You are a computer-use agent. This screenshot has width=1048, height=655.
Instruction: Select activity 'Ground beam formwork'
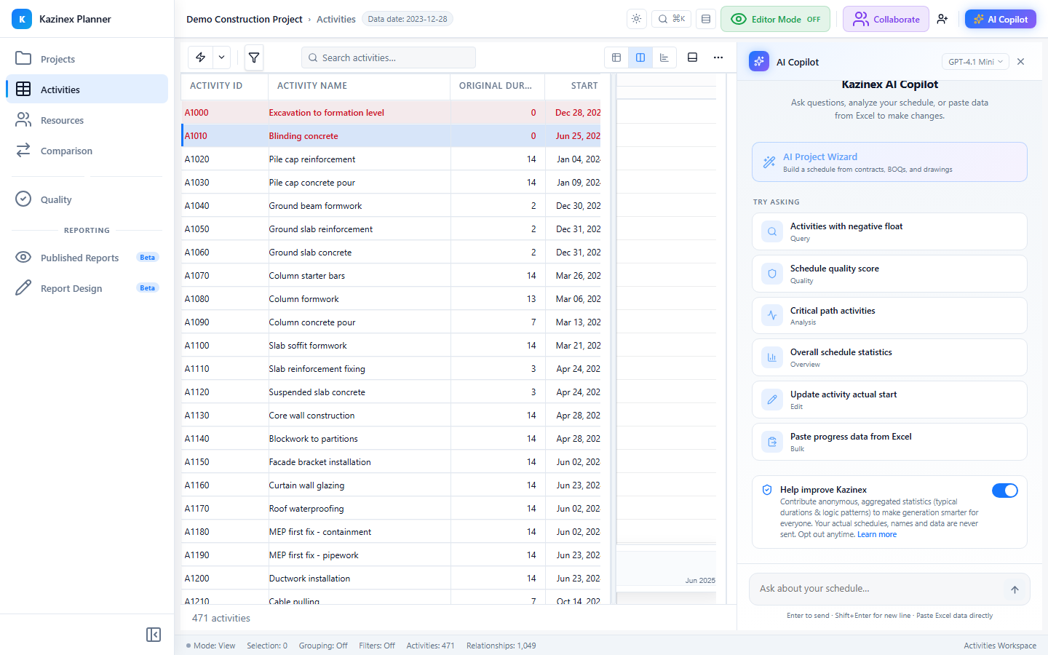click(315, 206)
